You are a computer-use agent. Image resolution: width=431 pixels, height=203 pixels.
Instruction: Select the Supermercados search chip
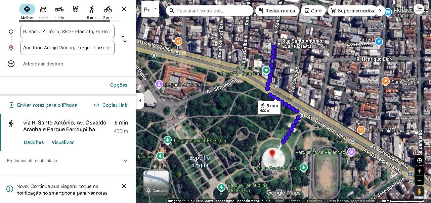tap(352, 10)
